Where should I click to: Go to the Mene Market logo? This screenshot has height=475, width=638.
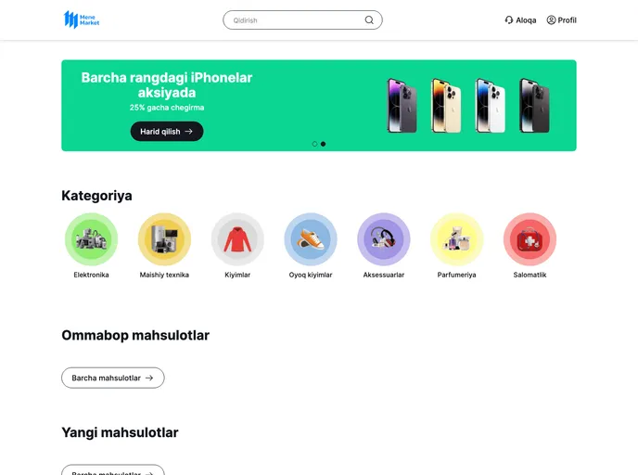tap(82, 19)
